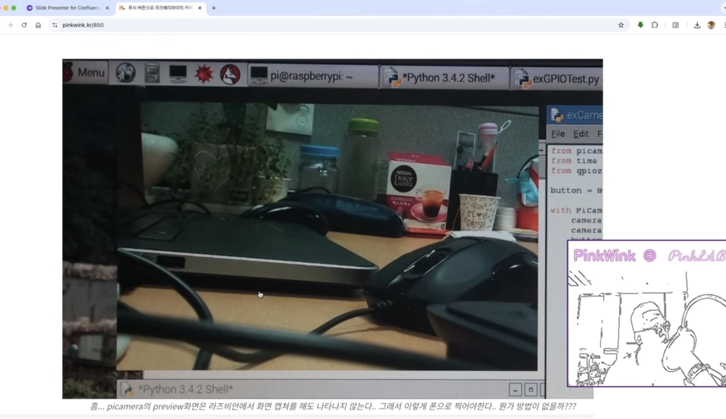Open the browser downloads icon
Viewport: 726px width, 419px height.
[697, 25]
